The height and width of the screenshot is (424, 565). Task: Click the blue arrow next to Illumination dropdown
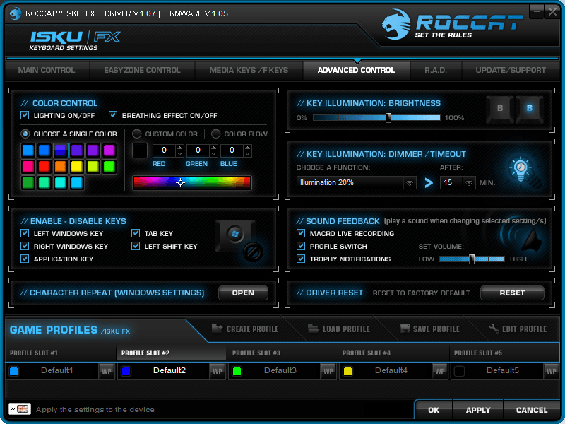[x=429, y=183]
